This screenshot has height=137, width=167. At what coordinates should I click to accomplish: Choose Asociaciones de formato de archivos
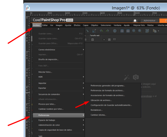[113, 95]
